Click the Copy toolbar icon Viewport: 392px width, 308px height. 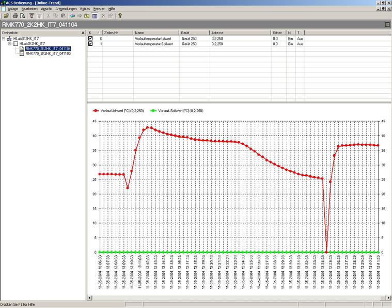point(56,16)
